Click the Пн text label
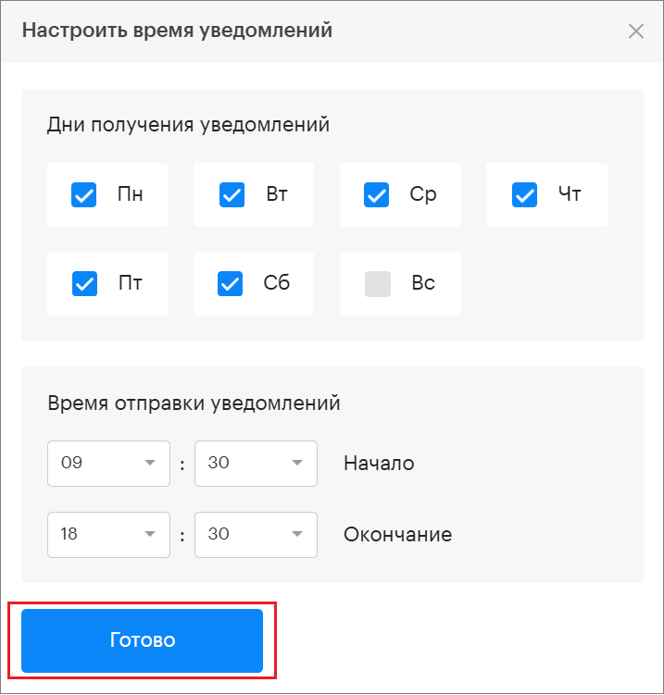Image resolution: width=664 pixels, height=695 pixels. point(130,195)
